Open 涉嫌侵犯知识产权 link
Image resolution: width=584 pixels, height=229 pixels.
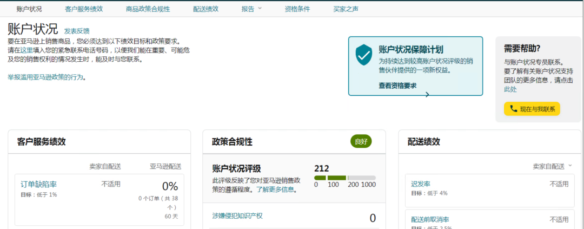237,215
